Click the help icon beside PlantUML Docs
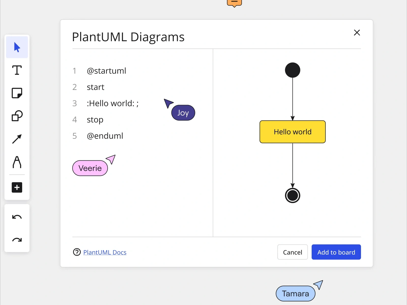 pos(77,252)
